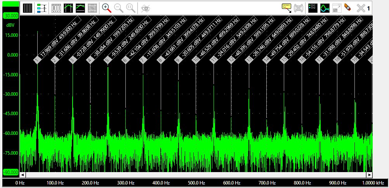389x188 pixels.
Task: Select marker diamond 5 on the spectrum
Action: point(108,60)
